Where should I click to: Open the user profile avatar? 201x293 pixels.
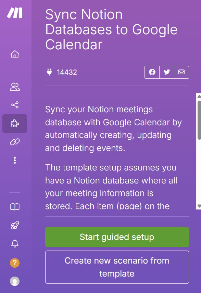click(15, 281)
